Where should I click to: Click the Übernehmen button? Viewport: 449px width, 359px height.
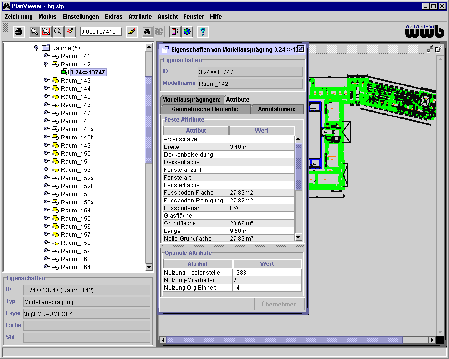279,304
